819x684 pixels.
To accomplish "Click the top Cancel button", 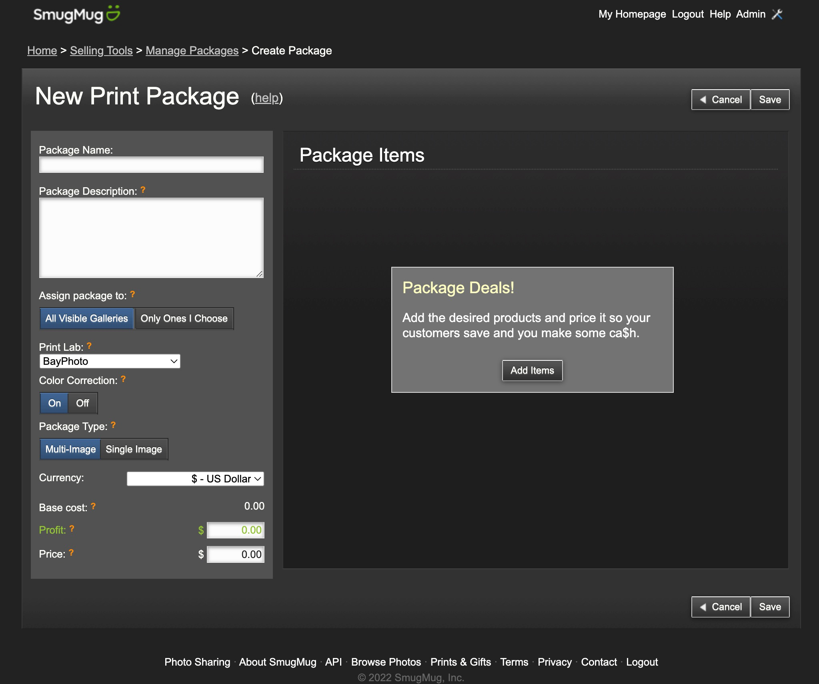I will pyautogui.click(x=721, y=100).
